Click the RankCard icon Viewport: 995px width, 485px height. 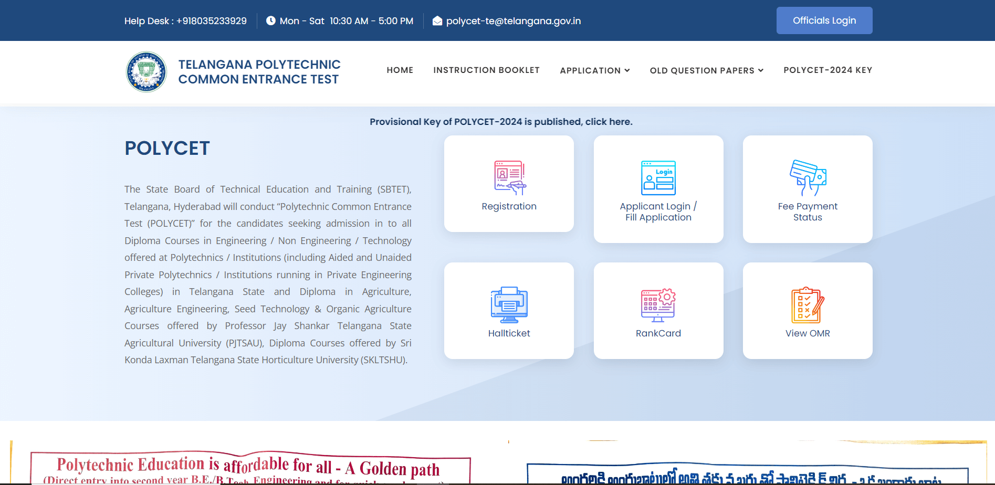coord(658,305)
